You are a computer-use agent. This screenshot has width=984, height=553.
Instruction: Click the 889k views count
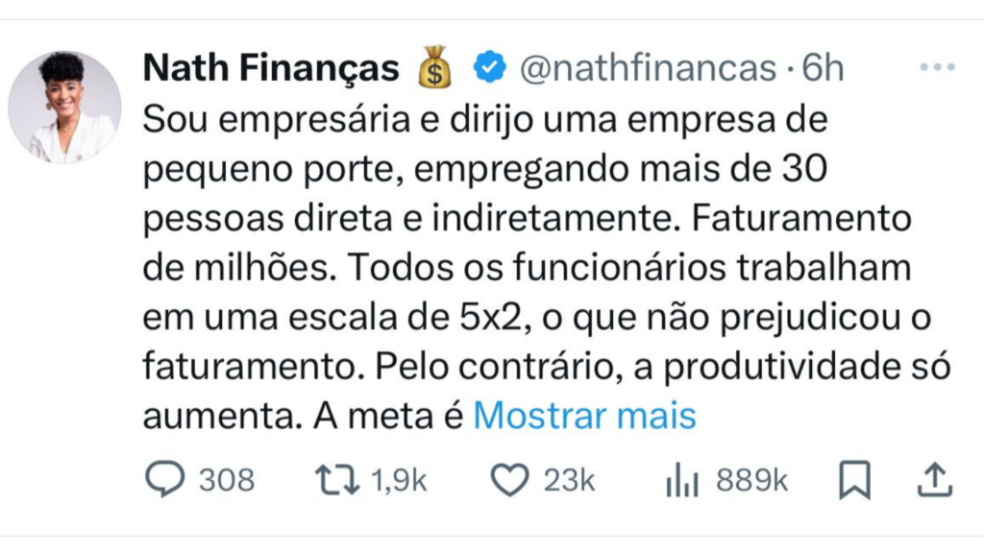coord(752,480)
